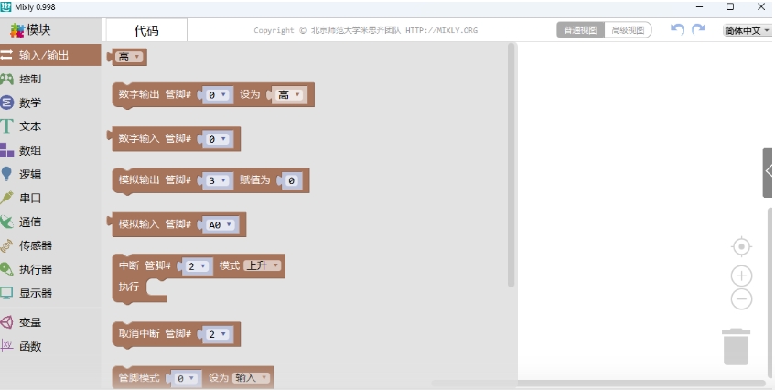Open A0 dropdown in 模拟输入 block
The height and width of the screenshot is (390, 775).
click(x=221, y=225)
